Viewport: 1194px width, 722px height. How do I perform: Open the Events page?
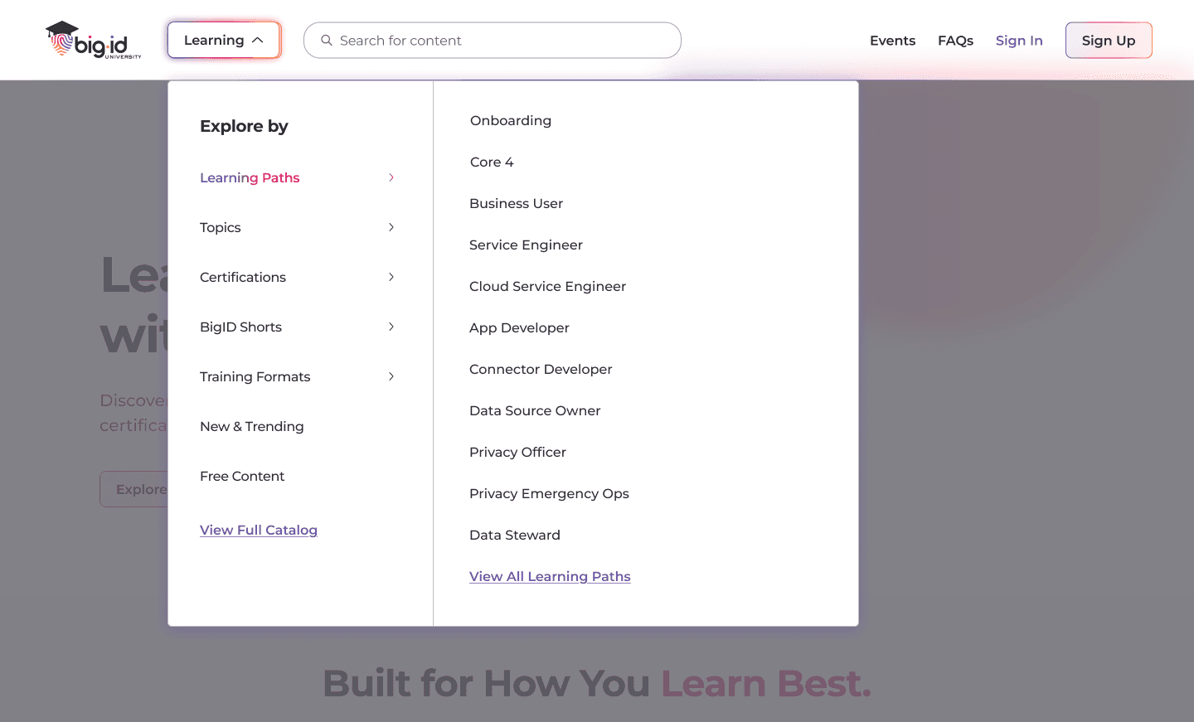pos(892,41)
